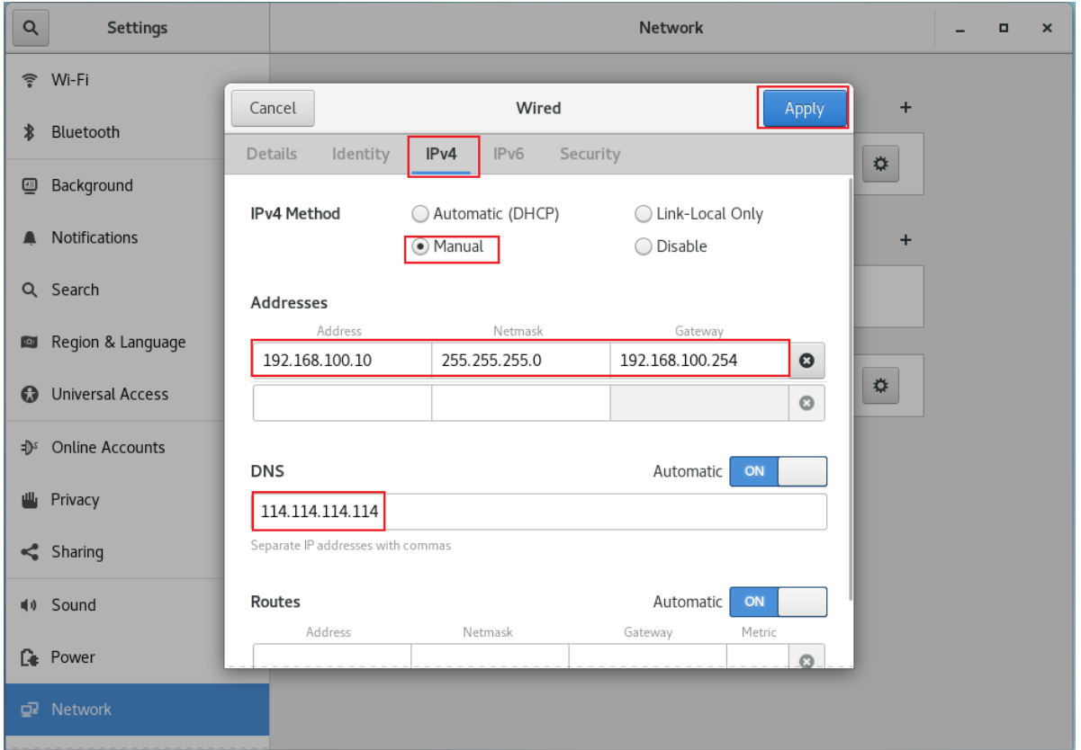Open Sharing settings panel
Screen dimensions: 1081x750
click(137, 551)
